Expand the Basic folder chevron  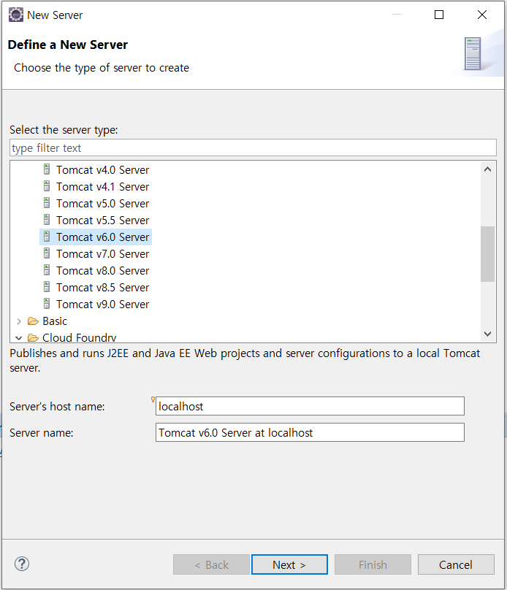pyautogui.click(x=19, y=321)
